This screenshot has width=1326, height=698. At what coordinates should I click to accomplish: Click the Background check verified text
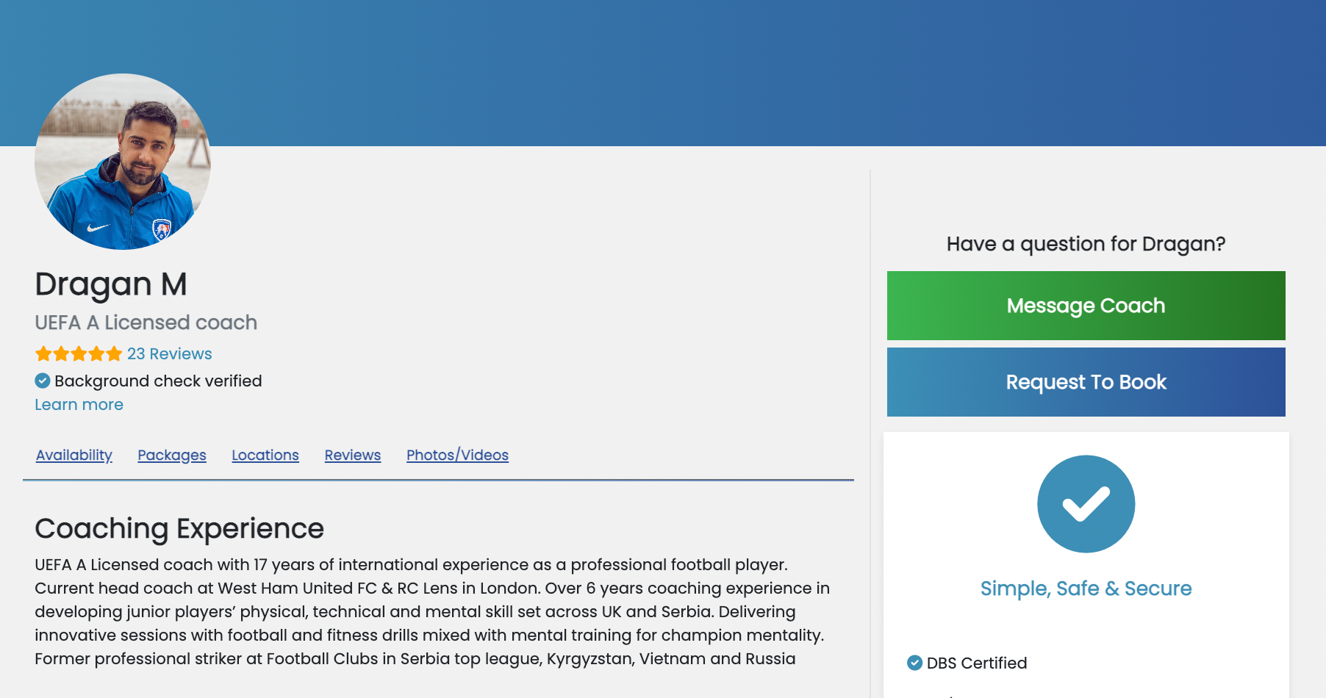(x=158, y=381)
